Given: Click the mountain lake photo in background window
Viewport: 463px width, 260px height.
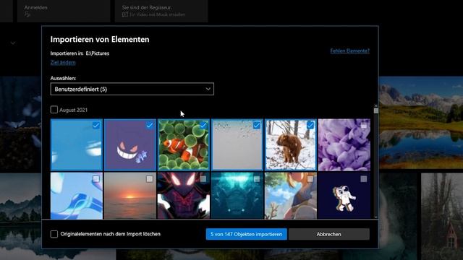Looking at the screenshot, I should pos(421,122).
